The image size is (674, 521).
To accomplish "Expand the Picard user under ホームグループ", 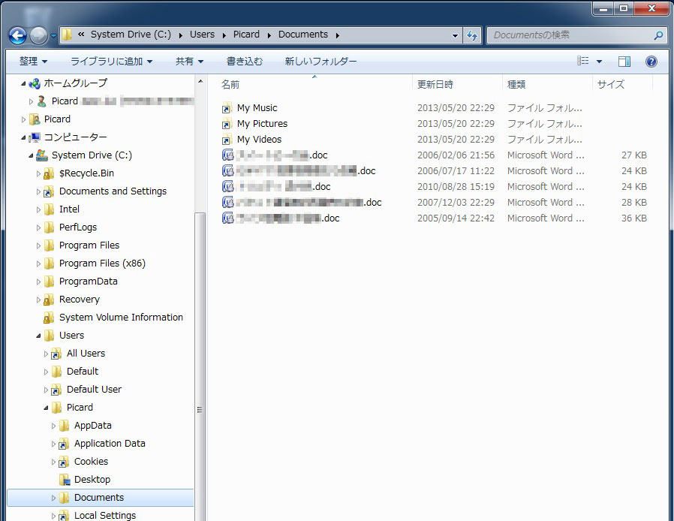I will coord(31,101).
